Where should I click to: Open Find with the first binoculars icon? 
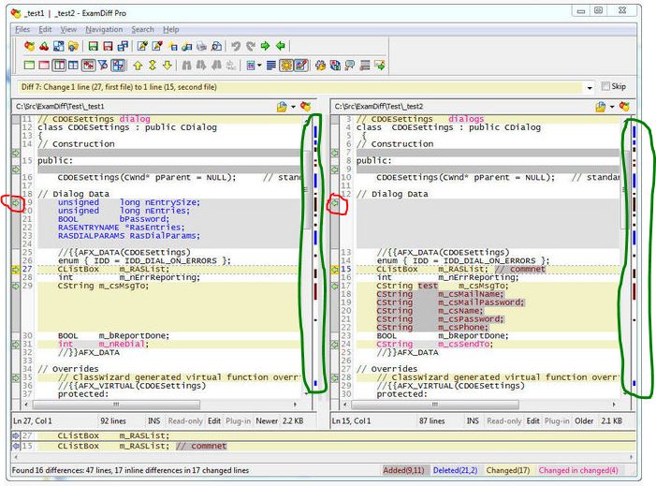point(186,66)
